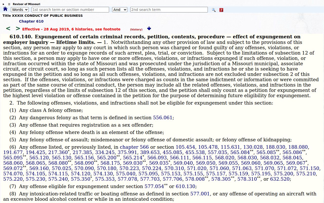Open section 105.454 link

pos(185,147)
